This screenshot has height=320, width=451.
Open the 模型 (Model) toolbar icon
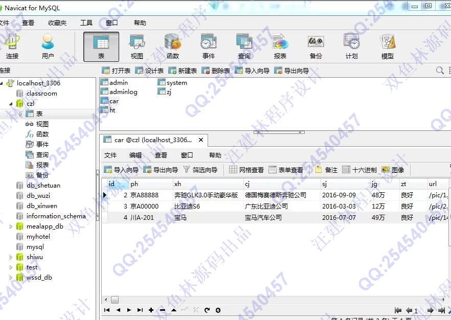tap(388, 47)
